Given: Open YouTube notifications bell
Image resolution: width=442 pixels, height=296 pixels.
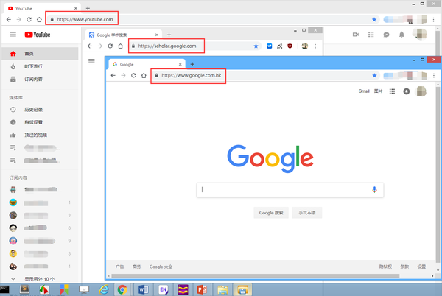Looking at the screenshot, I should pyautogui.click(x=401, y=35).
